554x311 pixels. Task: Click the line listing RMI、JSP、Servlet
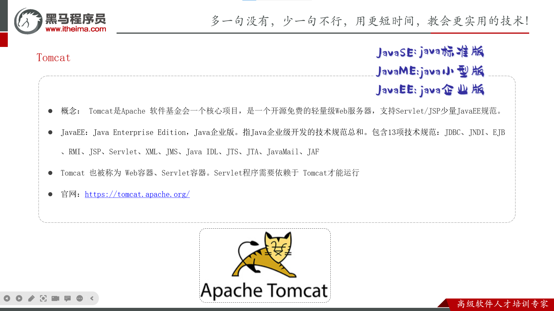(190, 152)
